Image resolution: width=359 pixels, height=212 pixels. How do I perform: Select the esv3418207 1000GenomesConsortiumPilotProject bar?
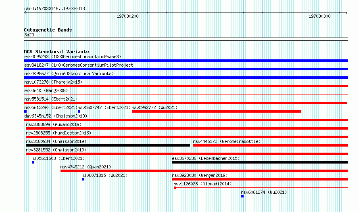(186, 69)
